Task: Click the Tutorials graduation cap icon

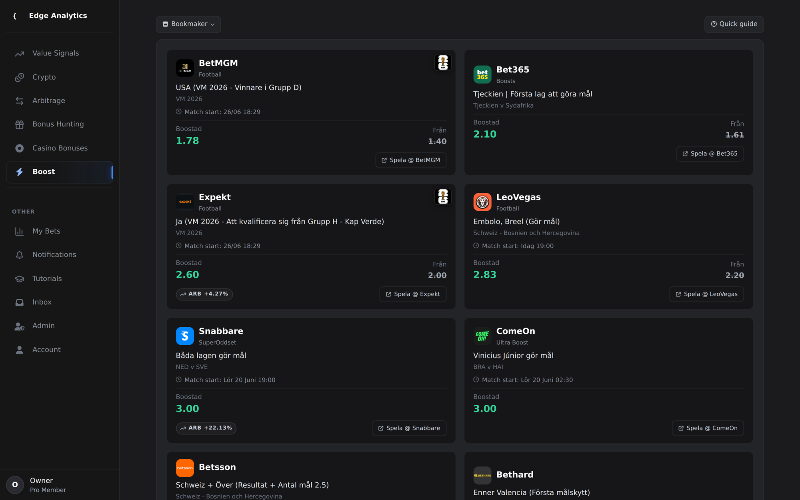Action: [x=20, y=279]
